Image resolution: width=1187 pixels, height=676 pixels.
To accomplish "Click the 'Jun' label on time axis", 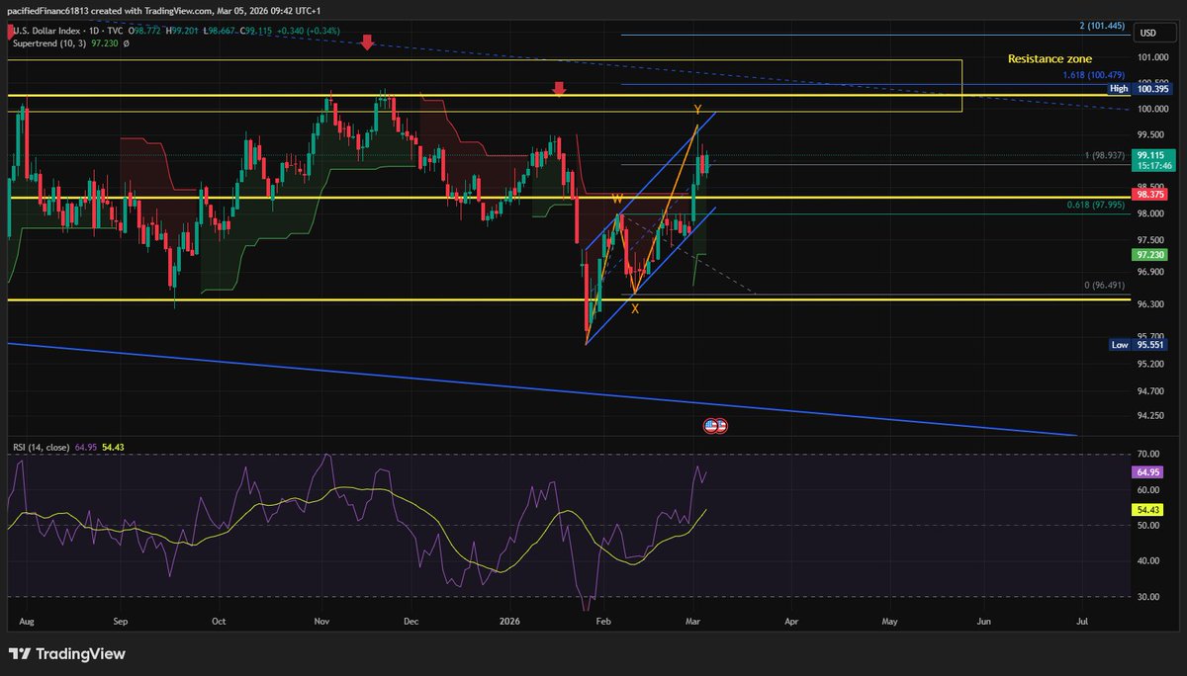I will (x=984, y=623).
